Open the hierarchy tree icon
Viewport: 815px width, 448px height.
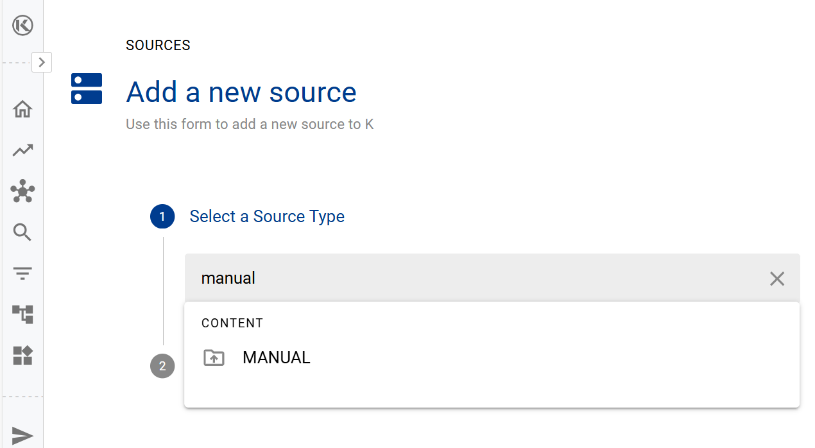pos(22,314)
